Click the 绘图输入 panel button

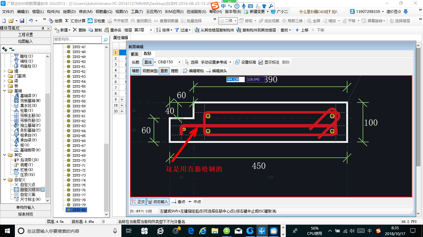click(25, 41)
